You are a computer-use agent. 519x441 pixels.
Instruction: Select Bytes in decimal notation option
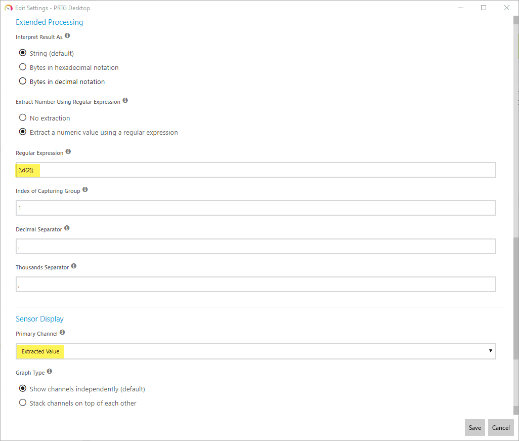tap(22, 81)
